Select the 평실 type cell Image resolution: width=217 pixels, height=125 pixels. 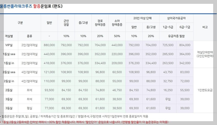coord(29,108)
